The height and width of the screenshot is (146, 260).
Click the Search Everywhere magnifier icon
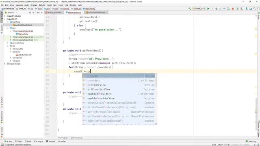pos(255,9)
